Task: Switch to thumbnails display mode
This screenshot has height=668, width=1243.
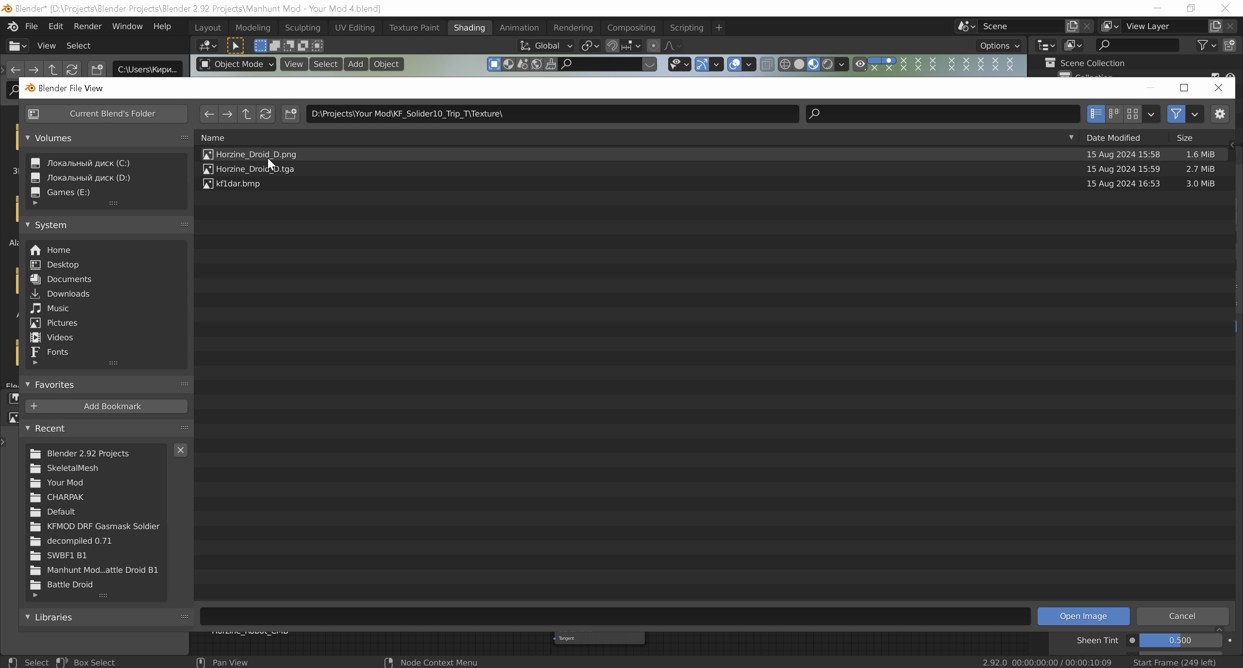Action: click(x=1133, y=114)
